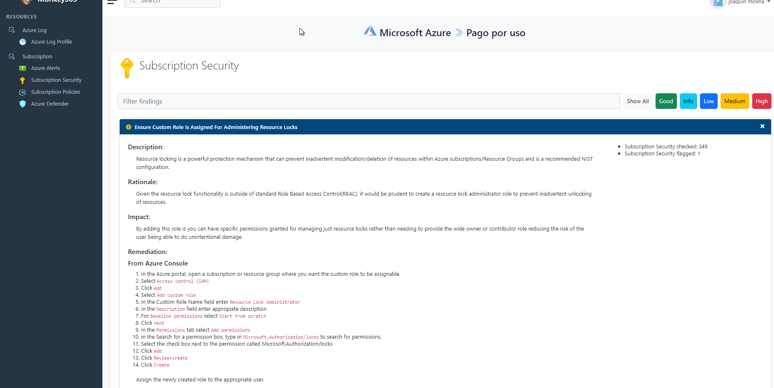Close the resource locks finding panel

pos(762,127)
